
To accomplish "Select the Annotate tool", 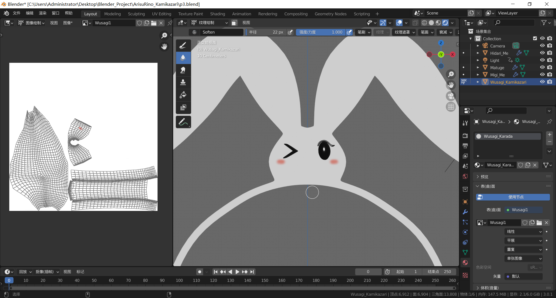I will pyautogui.click(x=183, y=122).
